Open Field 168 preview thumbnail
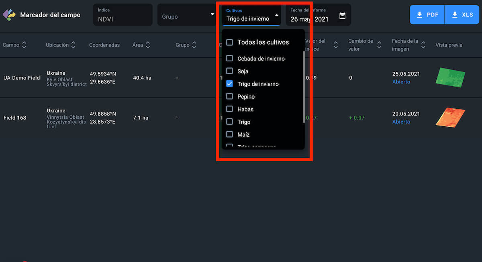 (450, 118)
